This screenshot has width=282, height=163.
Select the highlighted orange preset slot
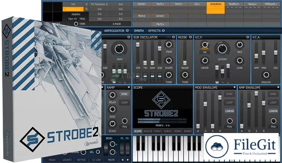pyautogui.click(x=73, y=9)
